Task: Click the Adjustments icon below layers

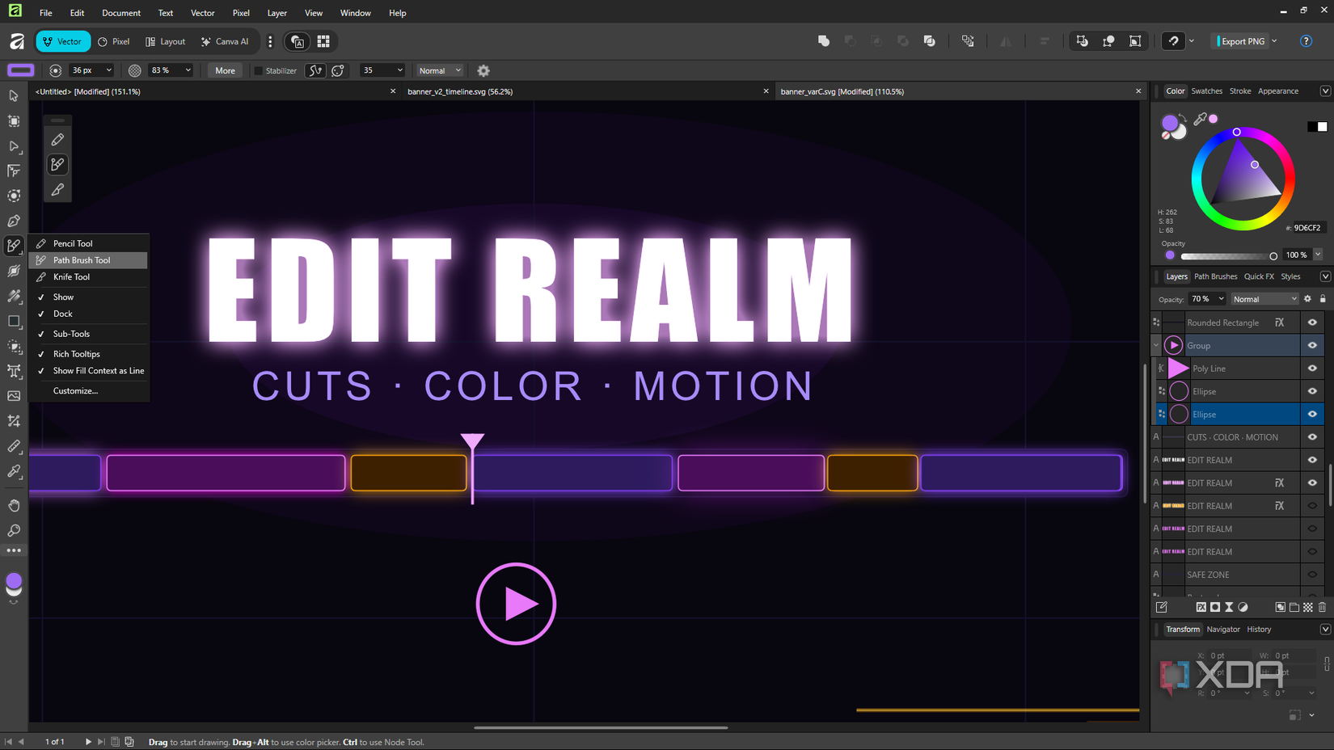Action: (1243, 607)
